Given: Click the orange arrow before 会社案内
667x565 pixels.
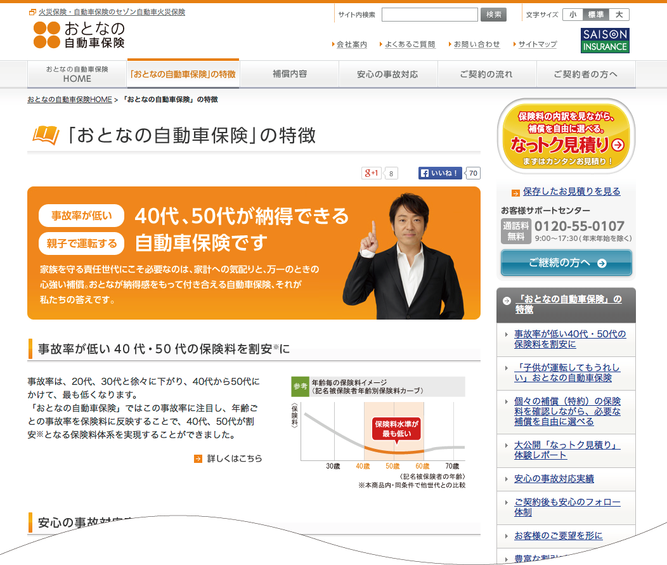Looking at the screenshot, I should point(333,44).
